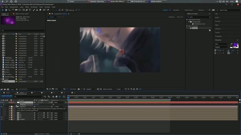Expand layer 5 twirl arrow

(10, 113)
